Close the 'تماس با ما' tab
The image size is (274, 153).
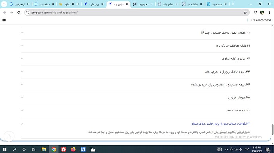pos(176,4)
